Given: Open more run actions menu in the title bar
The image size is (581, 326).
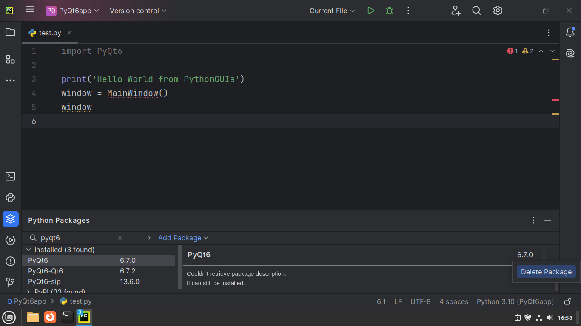Looking at the screenshot, I should point(408,11).
